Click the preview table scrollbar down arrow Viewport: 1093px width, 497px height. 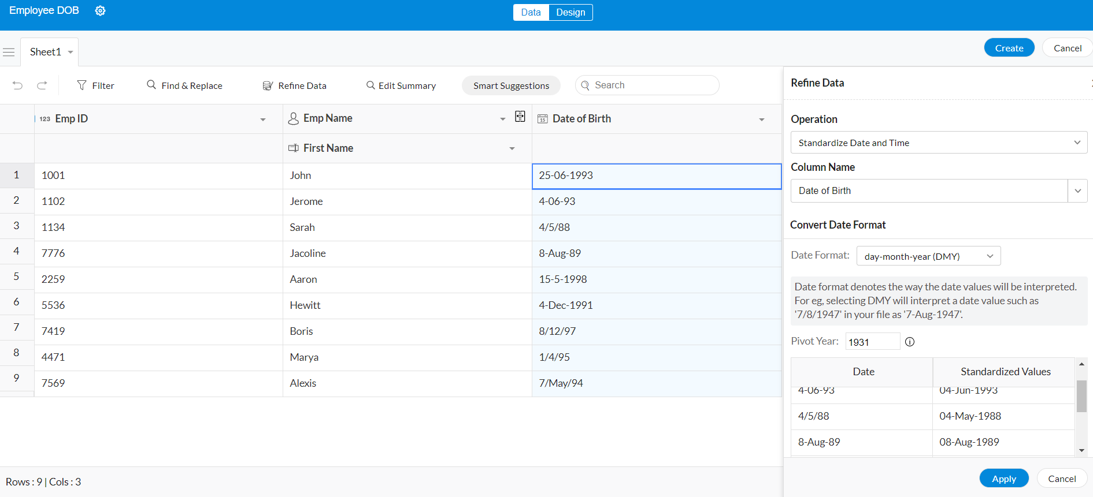tap(1081, 450)
